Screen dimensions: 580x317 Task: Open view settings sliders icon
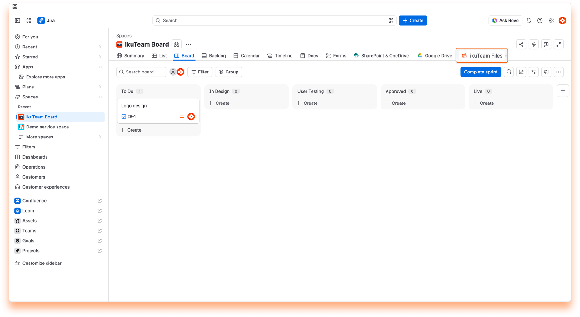(534, 72)
